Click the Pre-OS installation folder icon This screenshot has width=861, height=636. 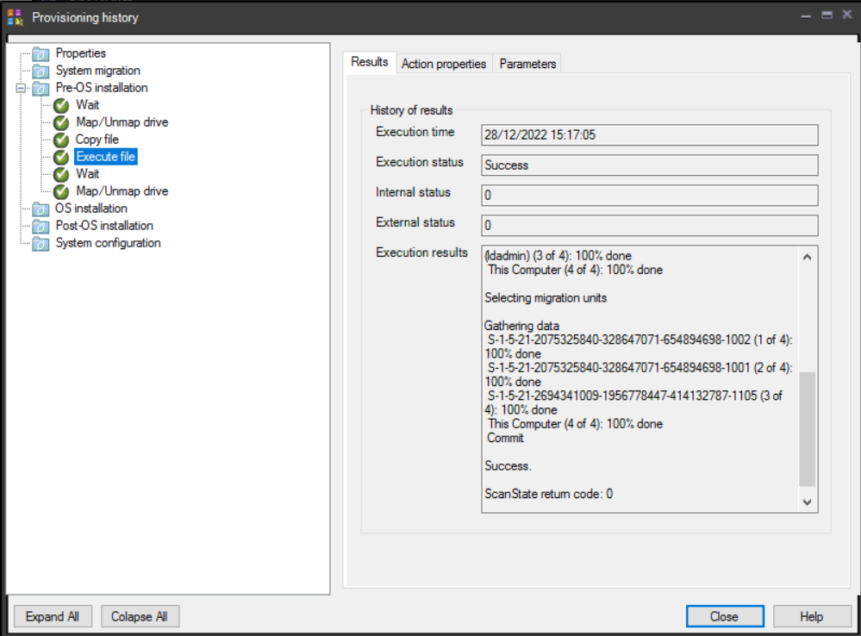click(41, 87)
